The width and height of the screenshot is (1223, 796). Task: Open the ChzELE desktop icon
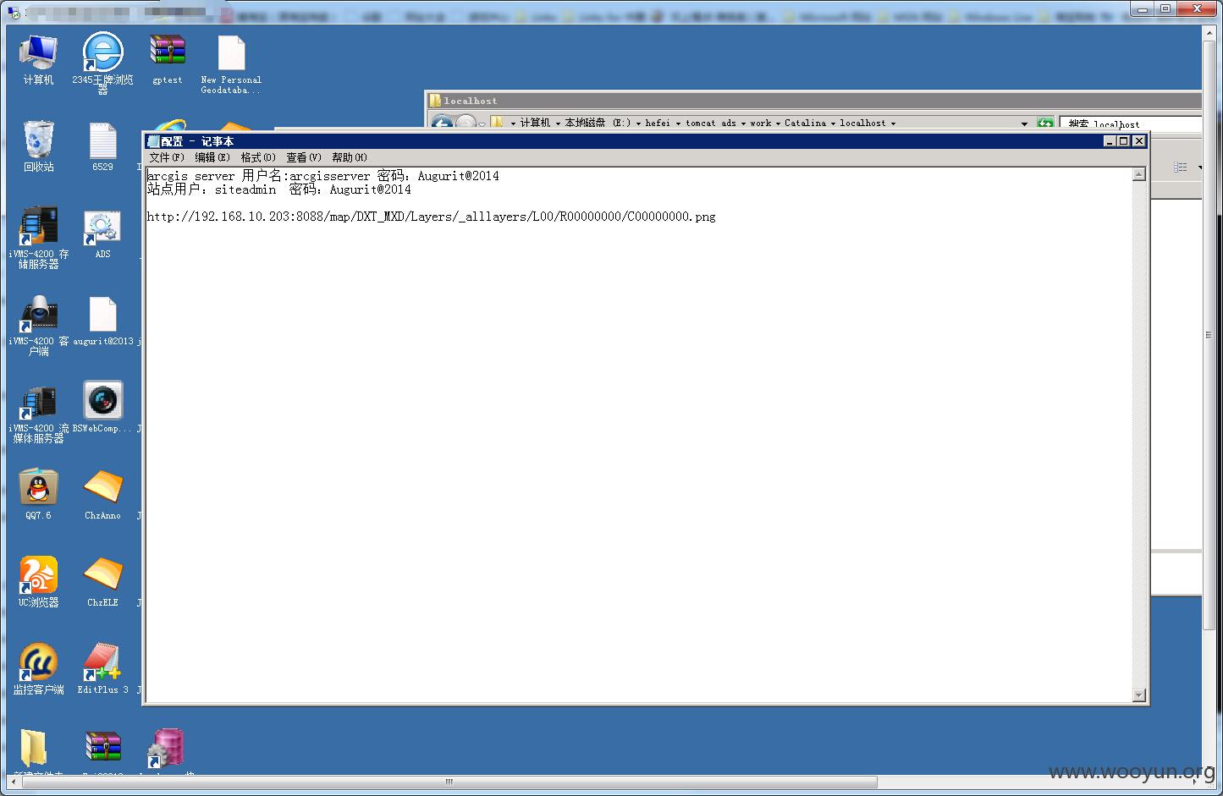(102, 582)
